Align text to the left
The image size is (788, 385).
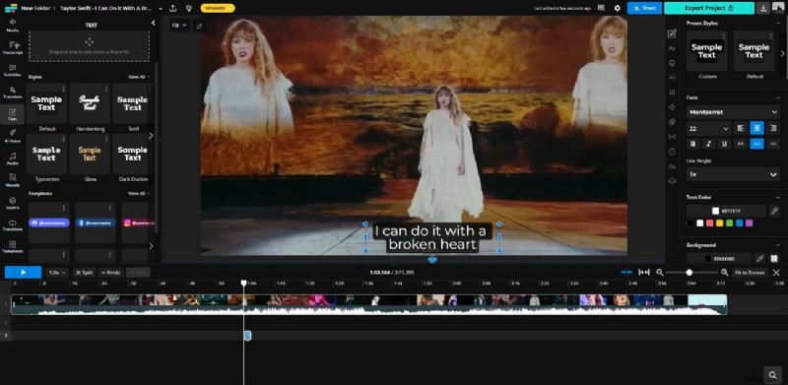741,128
